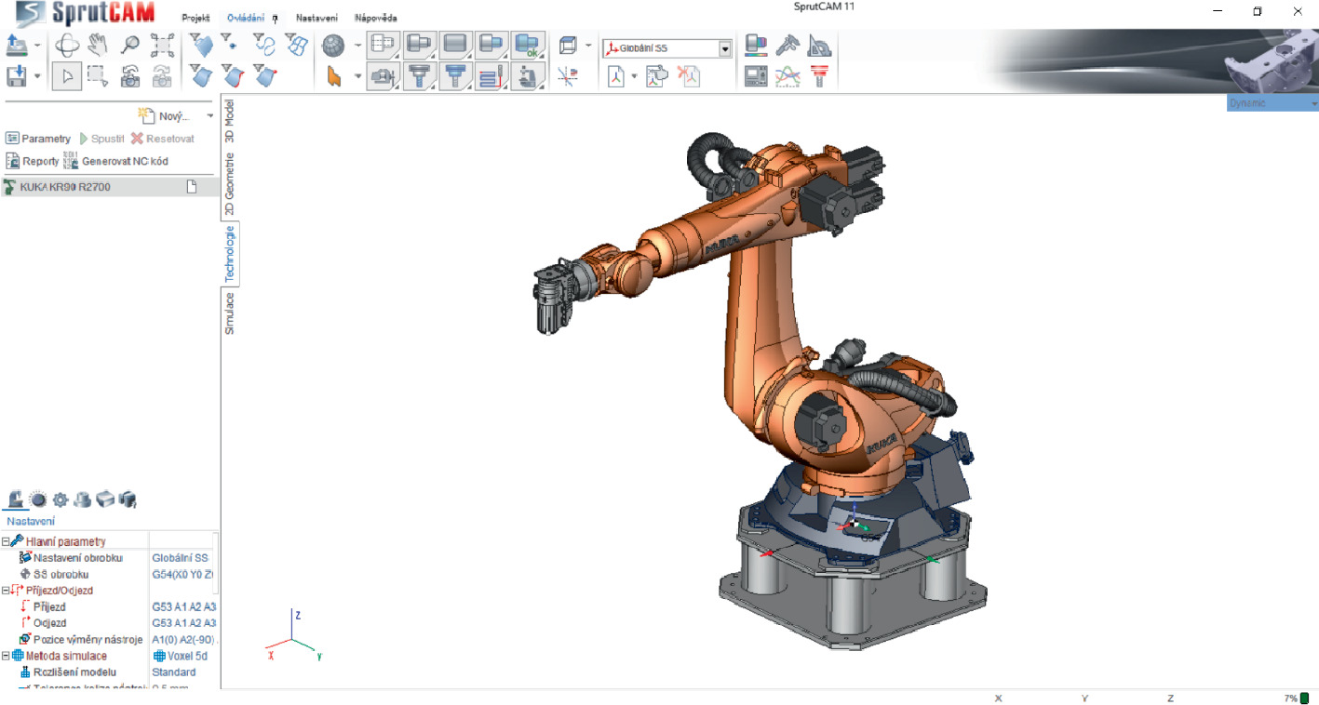Open the Nastavení menu
Screen dimensions: 1319x705
(316, 18)
